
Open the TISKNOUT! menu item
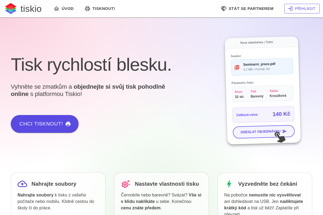click(100, 9)
